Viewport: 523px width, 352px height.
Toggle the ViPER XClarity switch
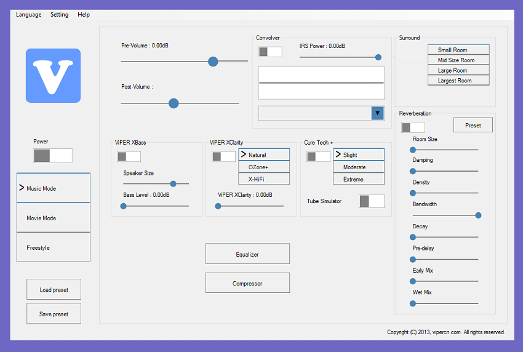tap(223, 156)
